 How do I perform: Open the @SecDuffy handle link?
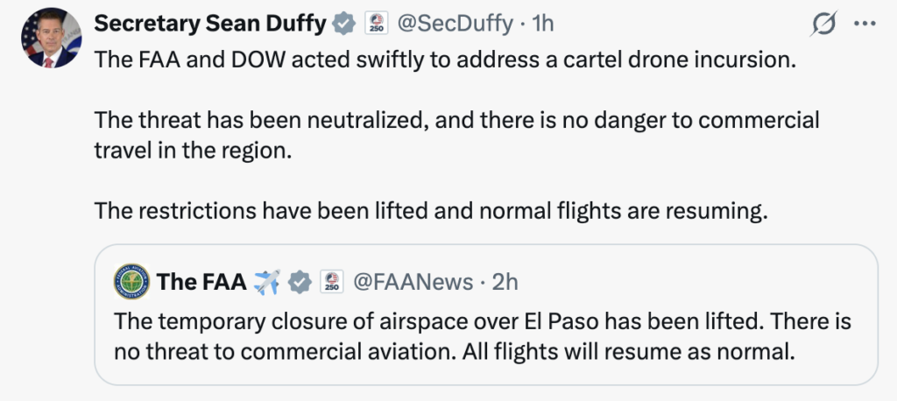tap(456, 24)
